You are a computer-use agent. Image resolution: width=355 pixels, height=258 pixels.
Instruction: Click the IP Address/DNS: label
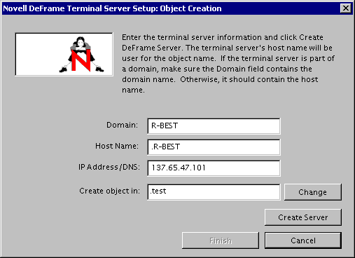(x=109, y=167)
